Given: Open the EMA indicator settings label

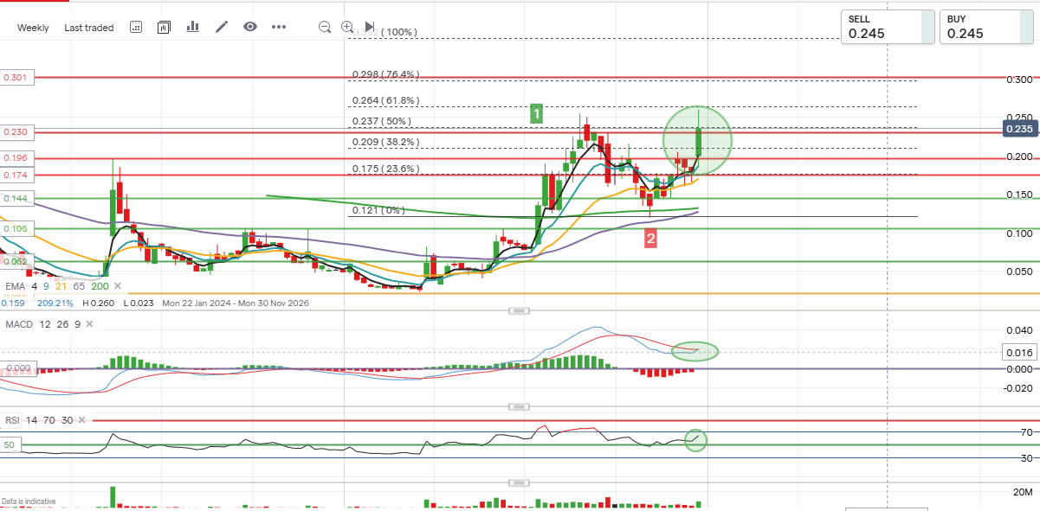Looking at the screenshot, I should 15,285.
